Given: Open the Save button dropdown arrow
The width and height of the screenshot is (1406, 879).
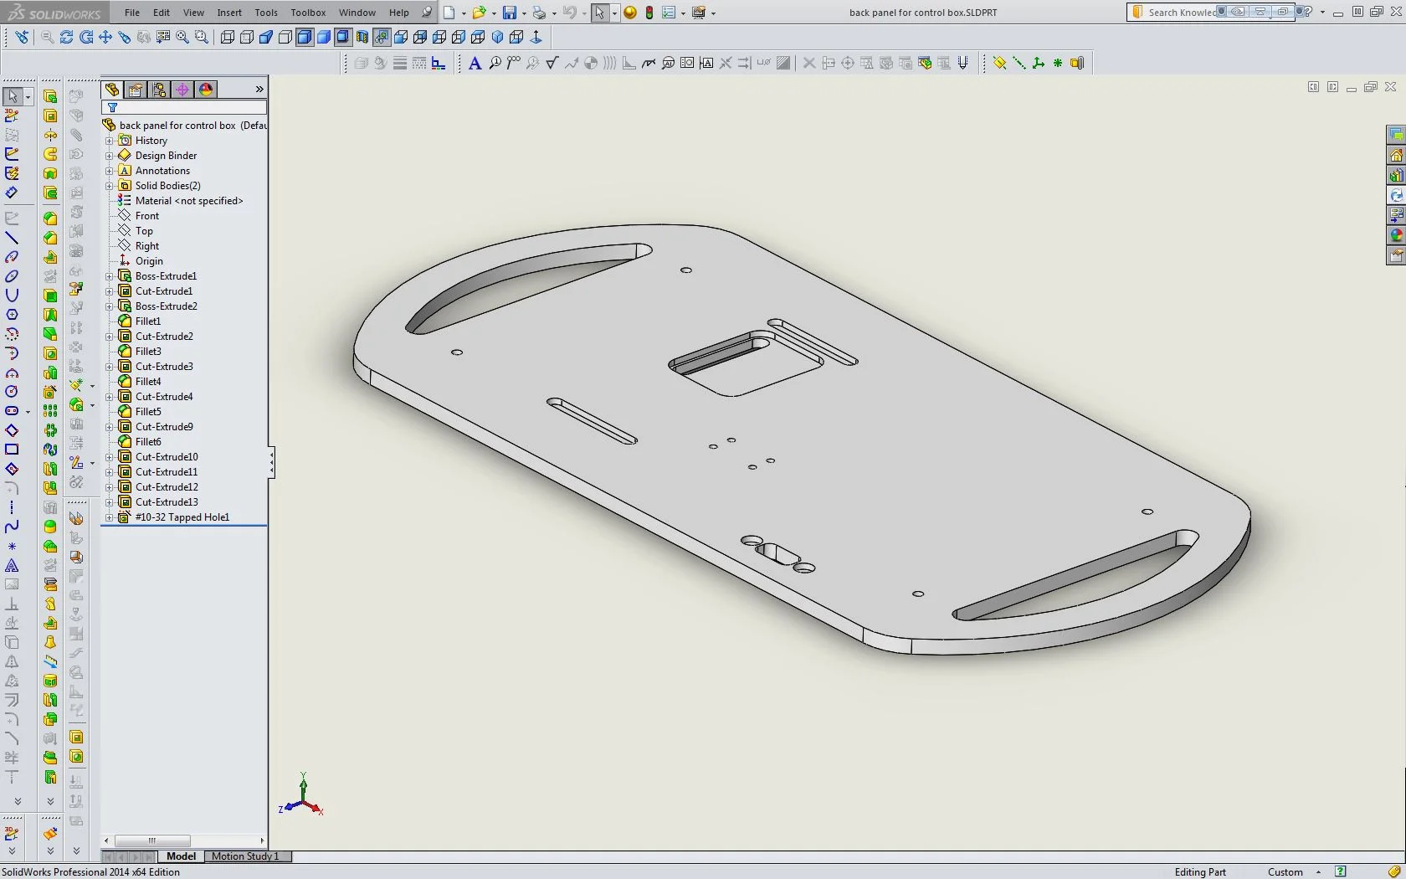Looking at the screenshot, I should pos(524,13).
